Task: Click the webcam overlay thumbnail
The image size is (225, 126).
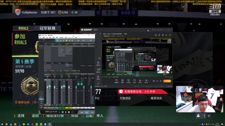Action: tap(199, 99)
